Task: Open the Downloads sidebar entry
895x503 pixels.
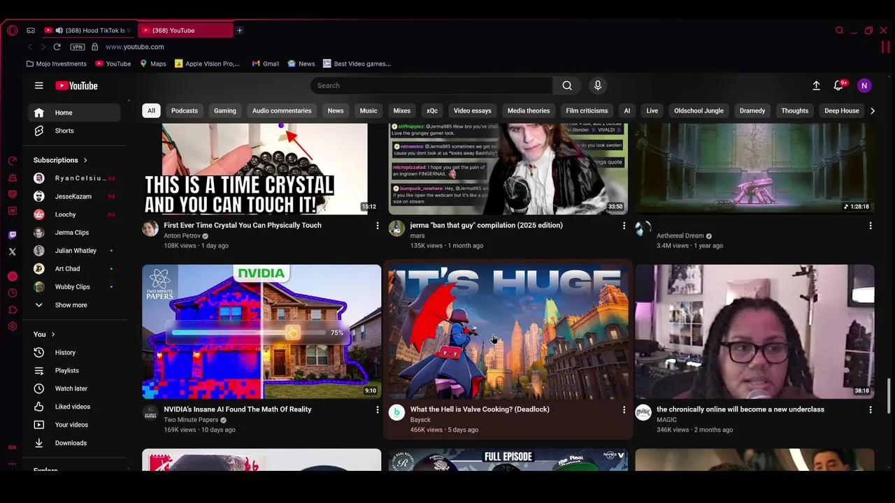Action: tap(74, 443)
